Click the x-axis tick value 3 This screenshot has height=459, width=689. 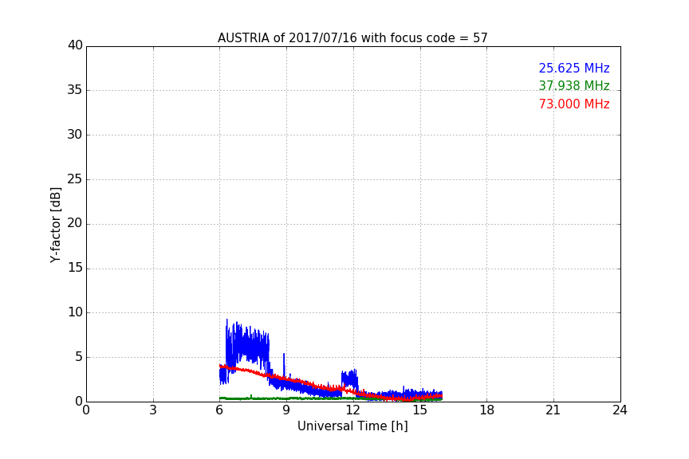pyautogui.click(x=153, y=410)
